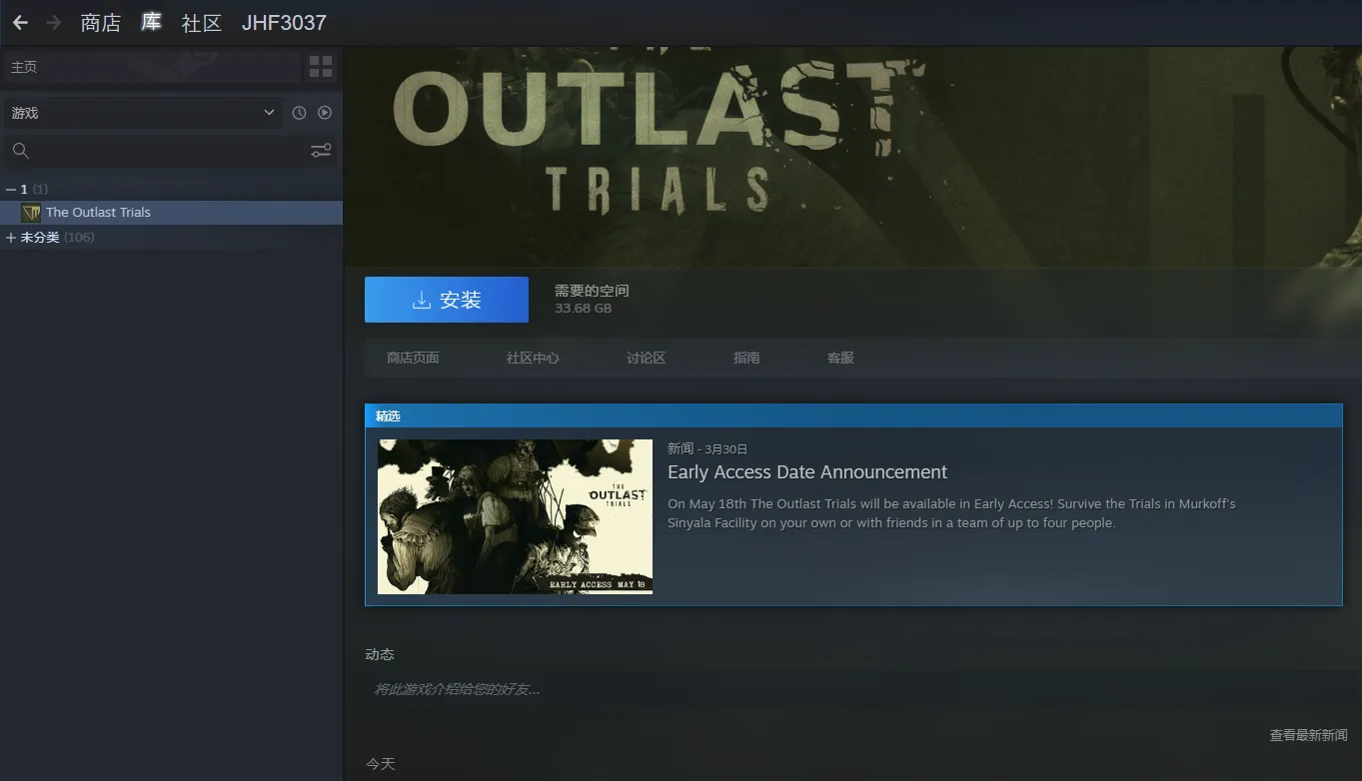Click the magnifier search icon
1362x781 pixels.
tap(21, 151)
